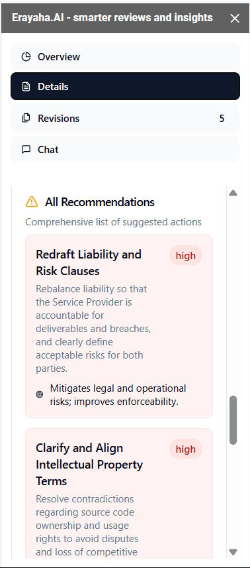Close the Erayaha.AI panel with X
Viewport: 250px width, 568px height.
click(x=235, y=19)
